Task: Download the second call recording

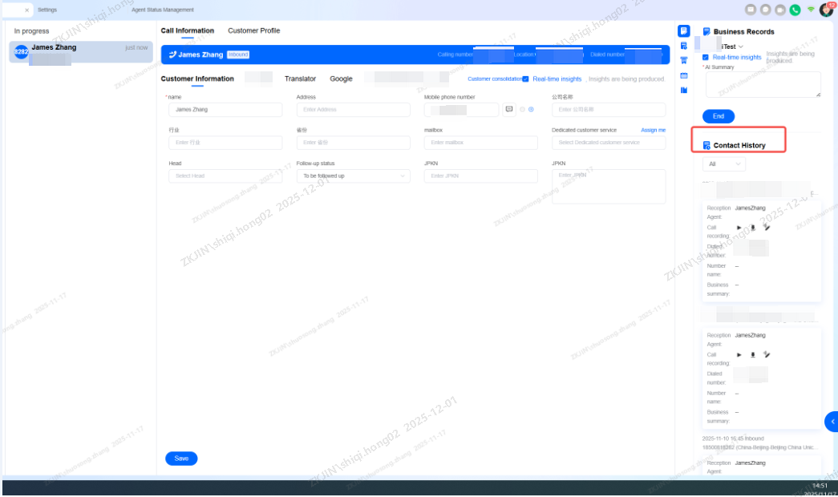Action: click(x=752, y=354)
